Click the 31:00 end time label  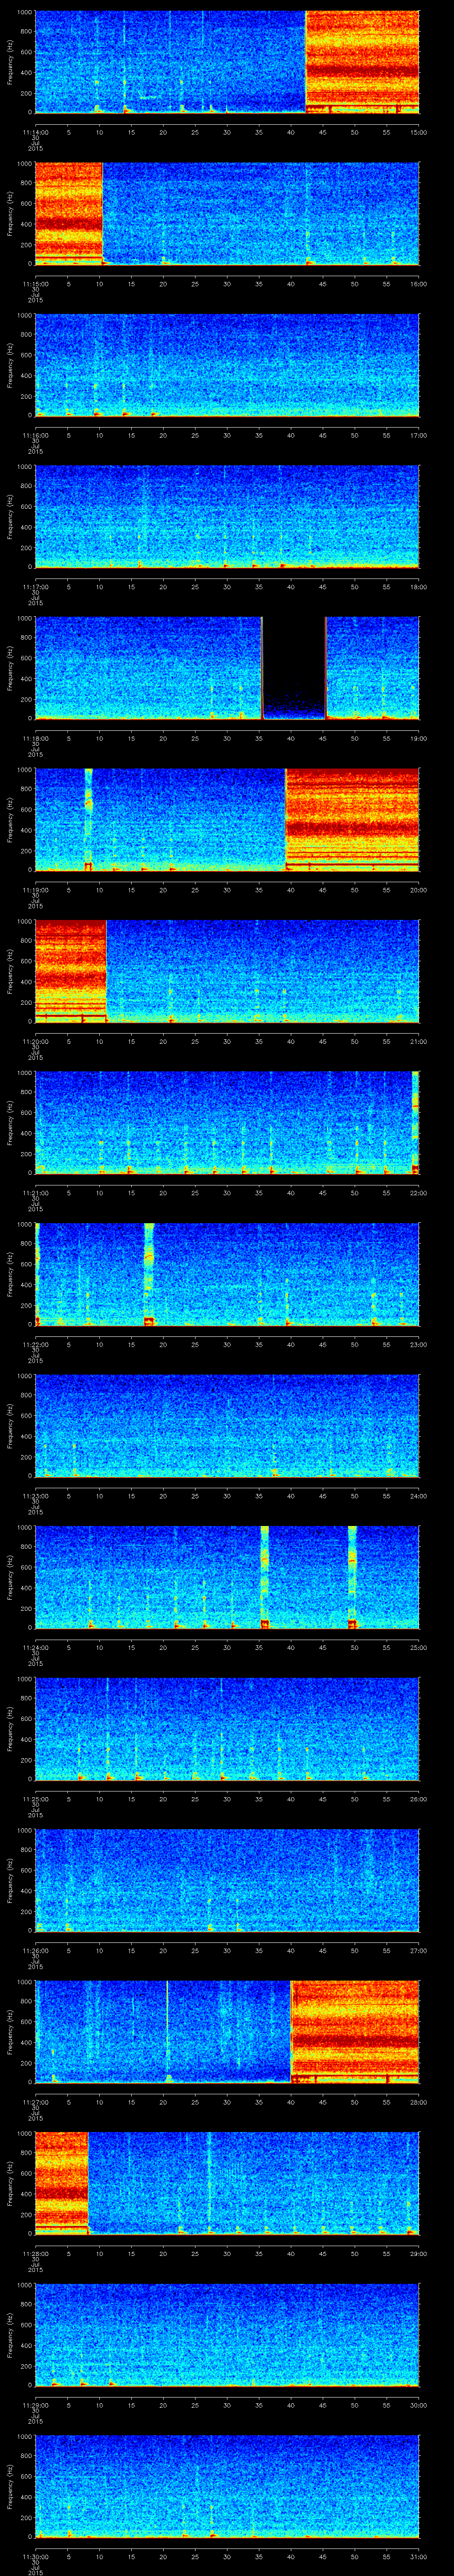click(418, 2556)
